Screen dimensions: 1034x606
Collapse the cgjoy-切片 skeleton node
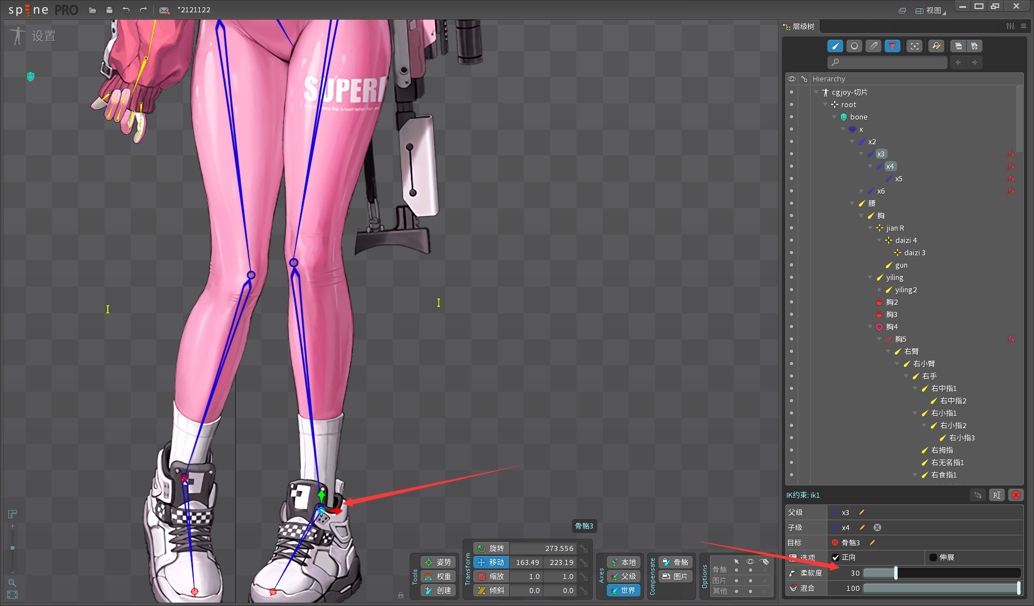click(x=816, y=92)
